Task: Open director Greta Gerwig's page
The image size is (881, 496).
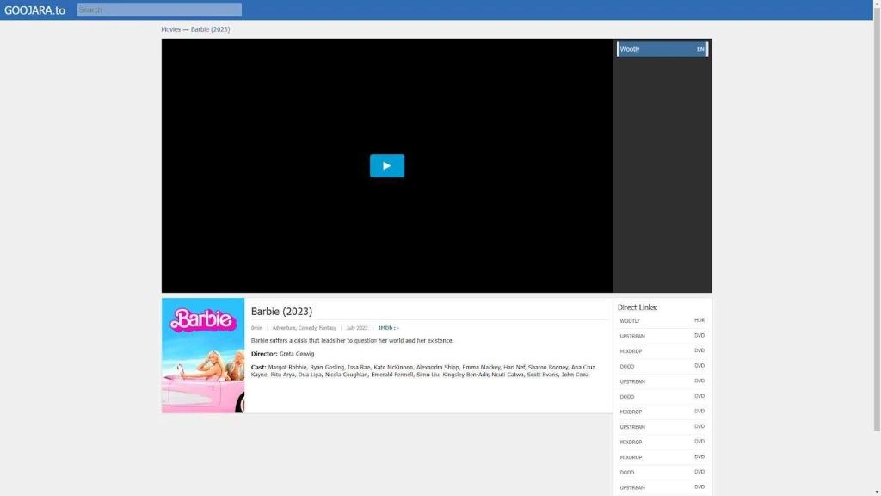Action: 296,353
